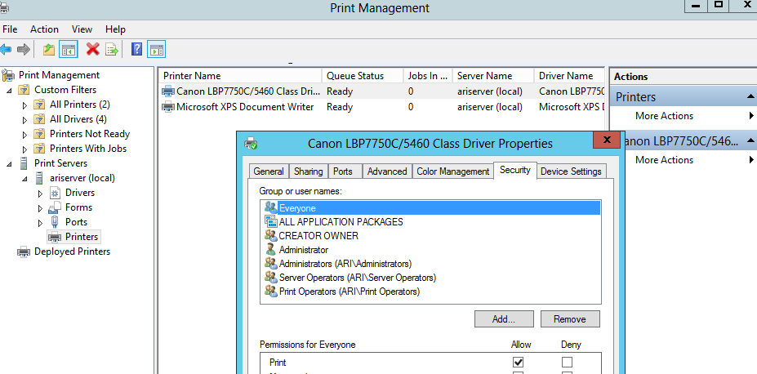Screen dimensions: 757x374
Task: Click the Ports icon in tree
Action: (x=55, y=222)
